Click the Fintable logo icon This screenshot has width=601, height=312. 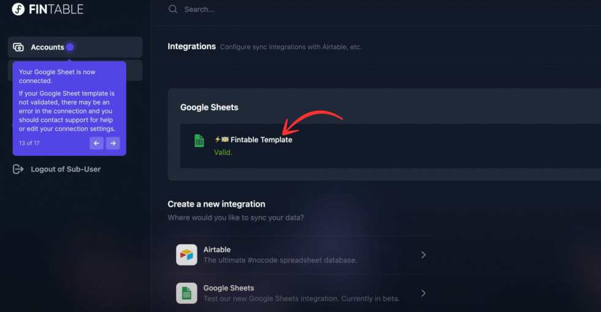point(18,9)
